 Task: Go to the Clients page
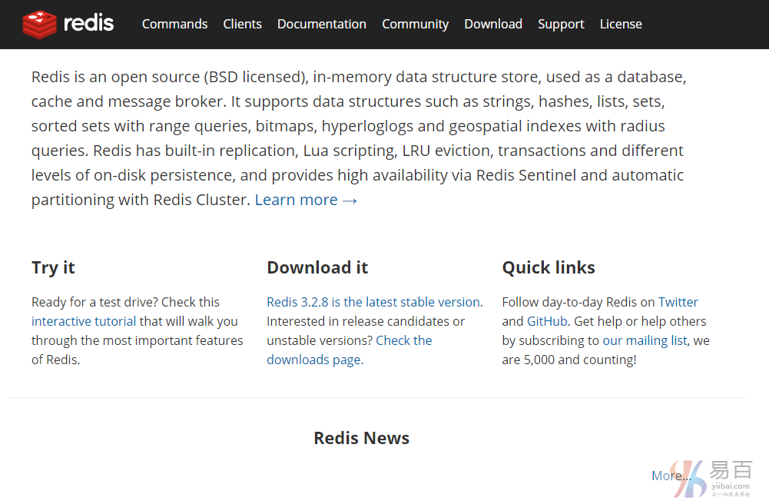pos(242,25)
